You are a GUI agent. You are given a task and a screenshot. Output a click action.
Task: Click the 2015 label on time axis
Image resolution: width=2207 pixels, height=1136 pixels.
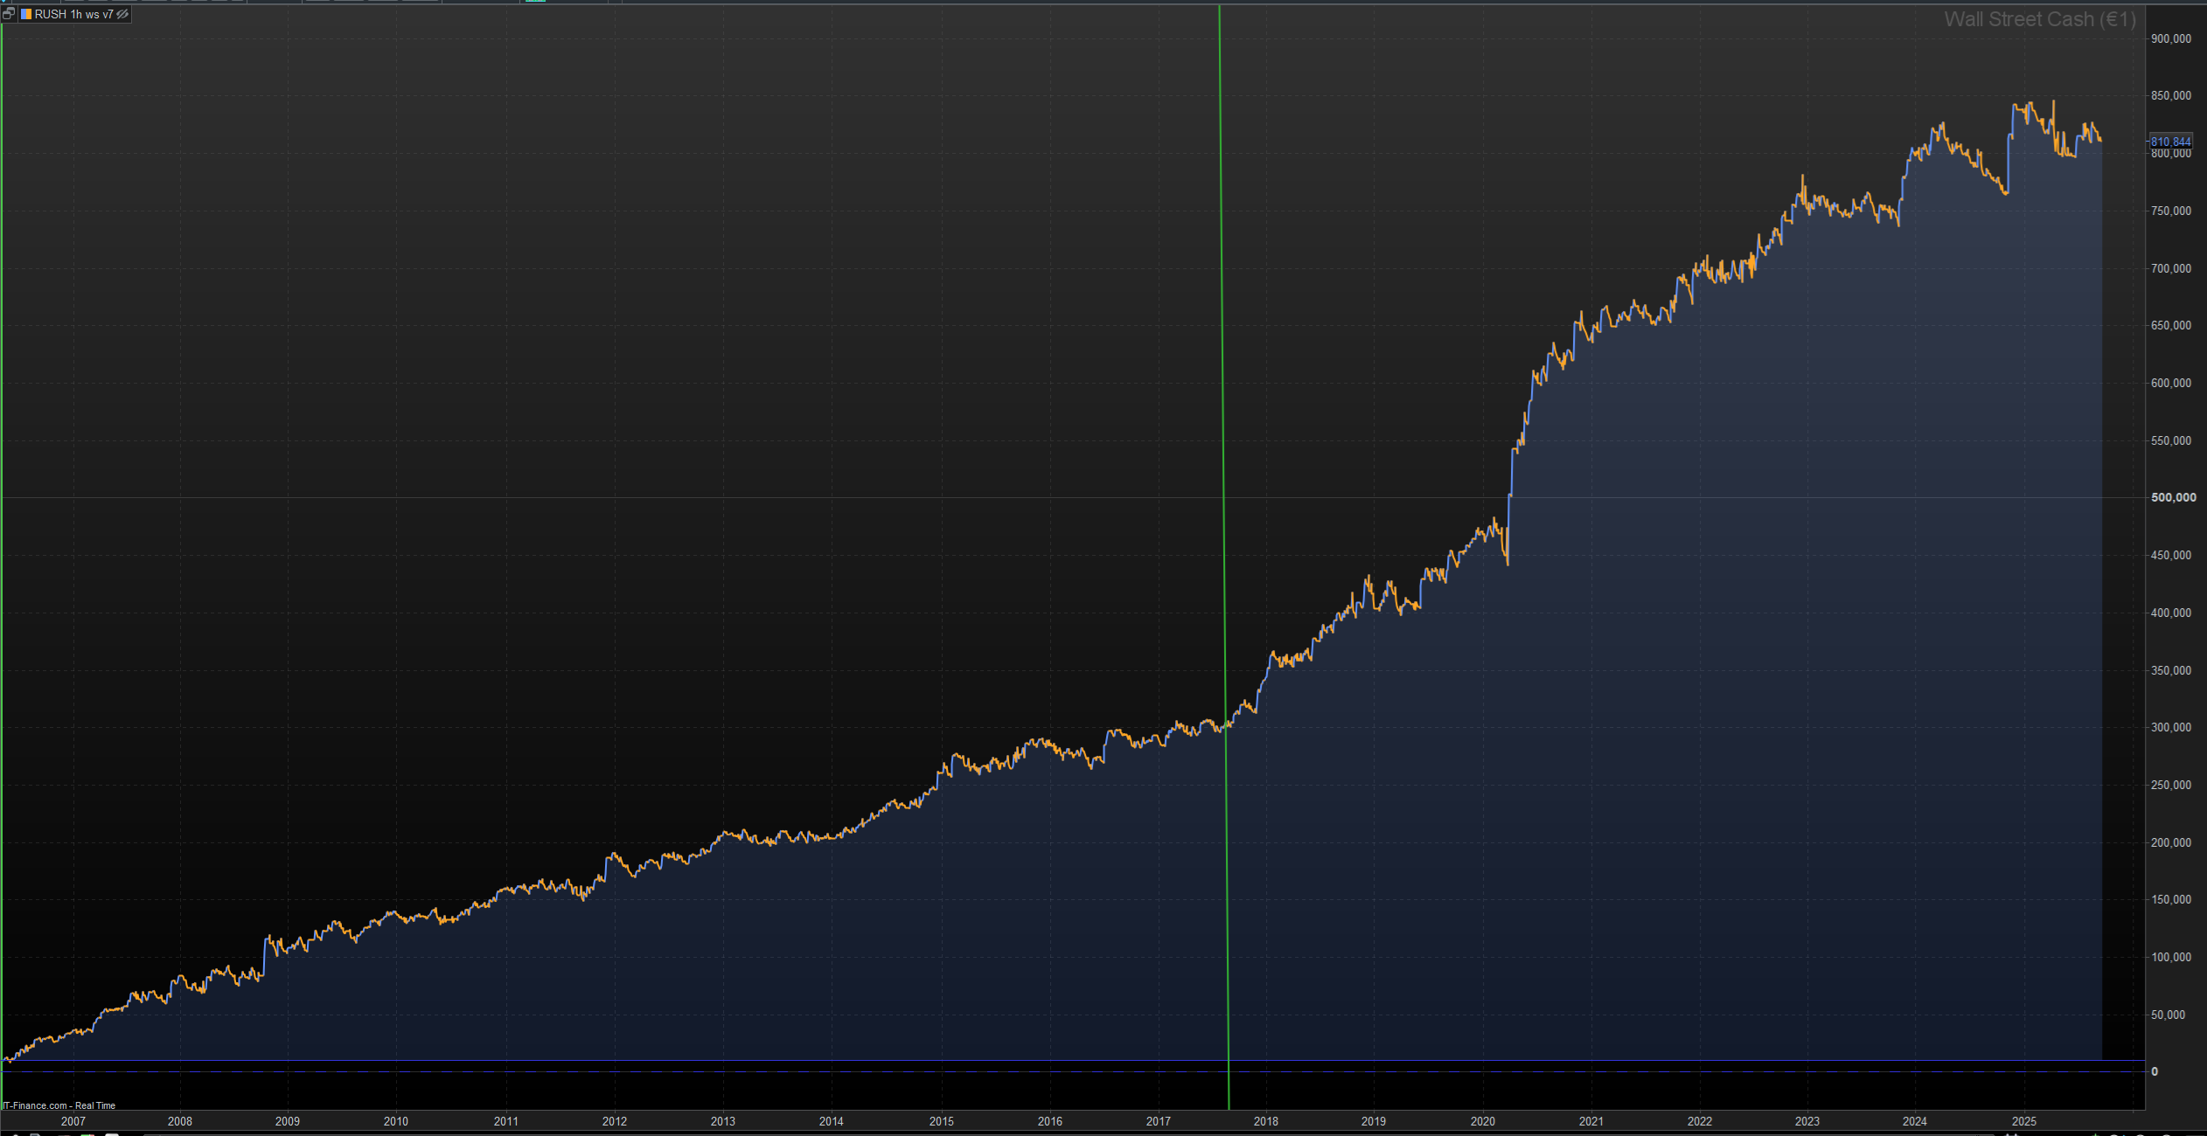[941, 1121]
